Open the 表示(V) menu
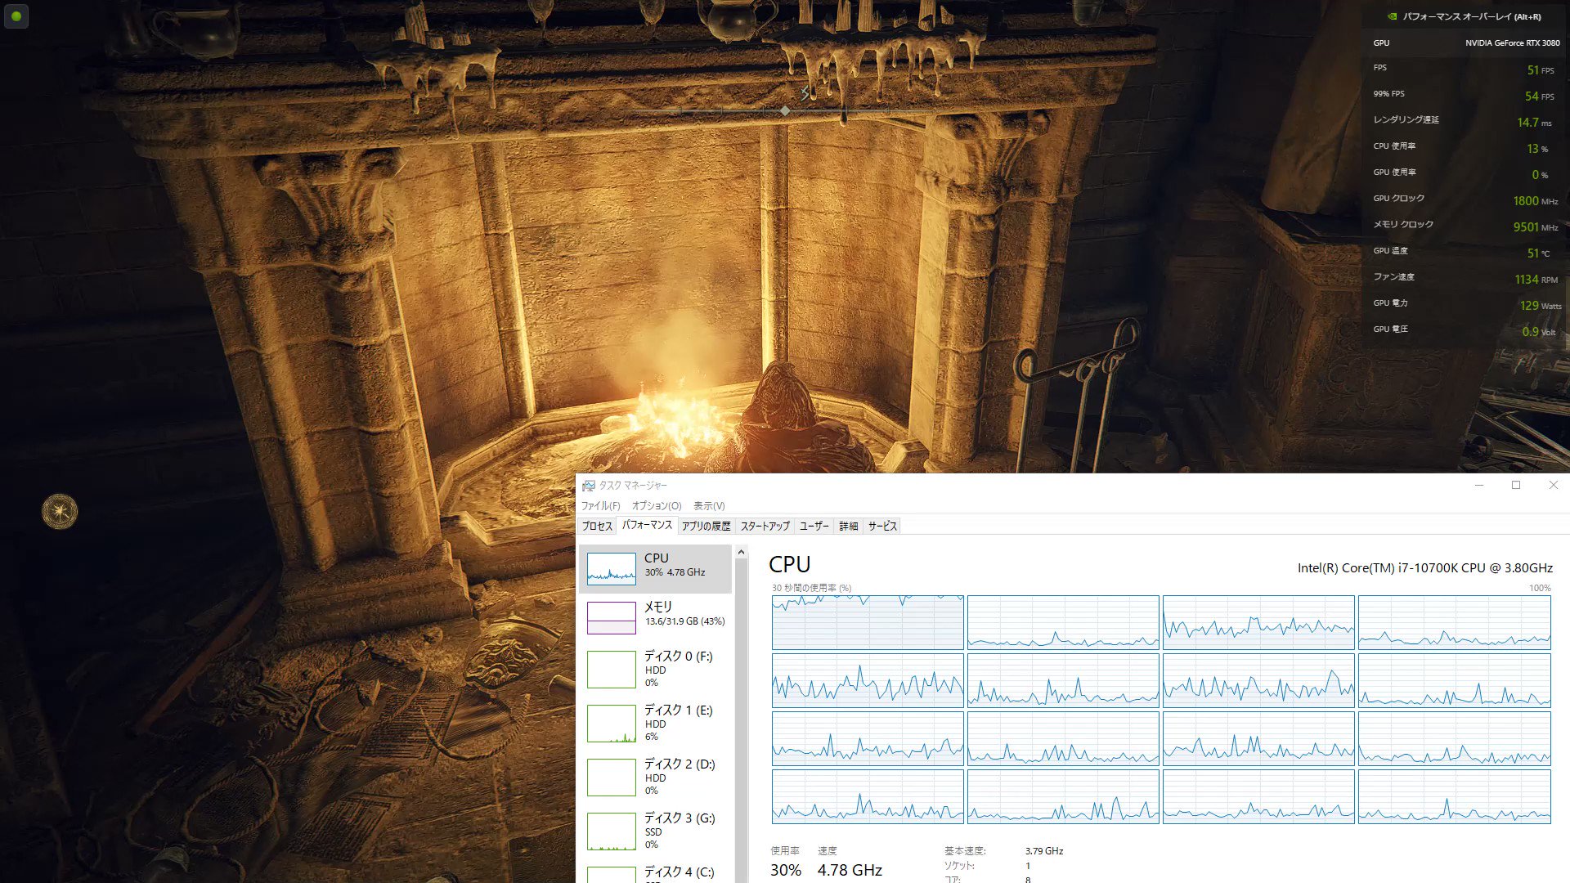The width and height of the screenshot is (1570, 883). click(x=709, y=506)
